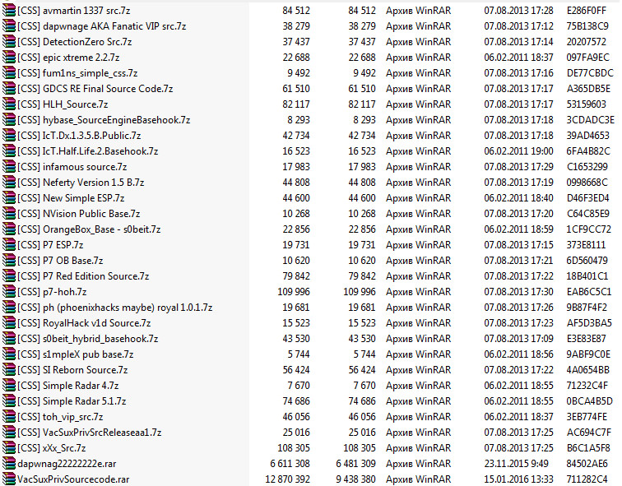
Task: Click the archive icon of P7 Red Edition Source.7z
Action: point(9,276)
